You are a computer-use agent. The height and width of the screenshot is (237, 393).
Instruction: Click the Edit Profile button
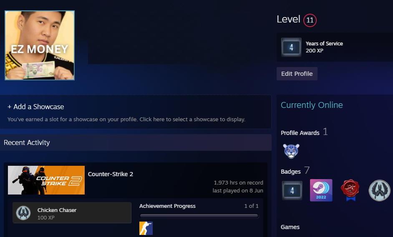[x=297, y=74]
